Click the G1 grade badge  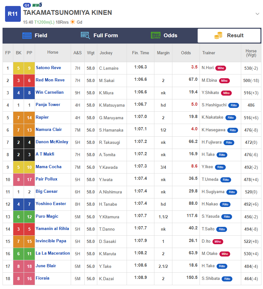27,5
